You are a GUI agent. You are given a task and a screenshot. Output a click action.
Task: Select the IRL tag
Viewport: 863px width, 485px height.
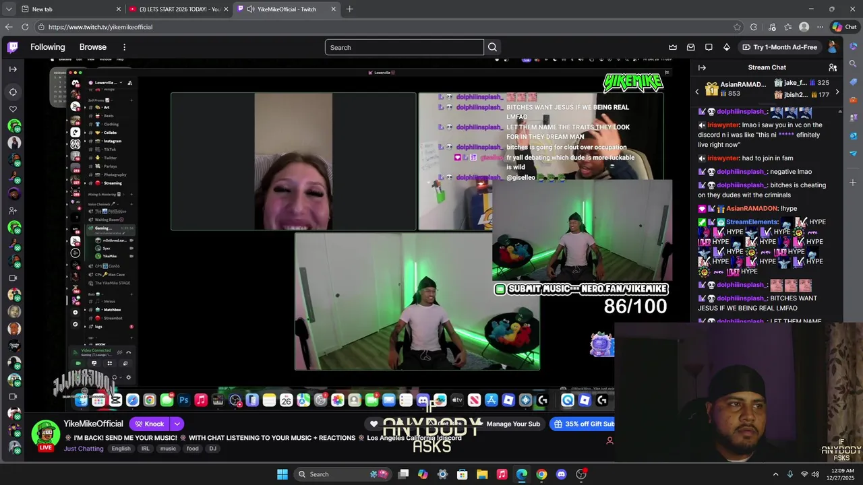click(146, 449)
